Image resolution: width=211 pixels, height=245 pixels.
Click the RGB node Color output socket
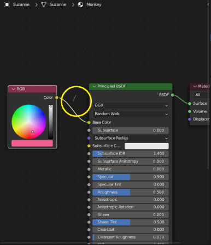pos(57,98)
